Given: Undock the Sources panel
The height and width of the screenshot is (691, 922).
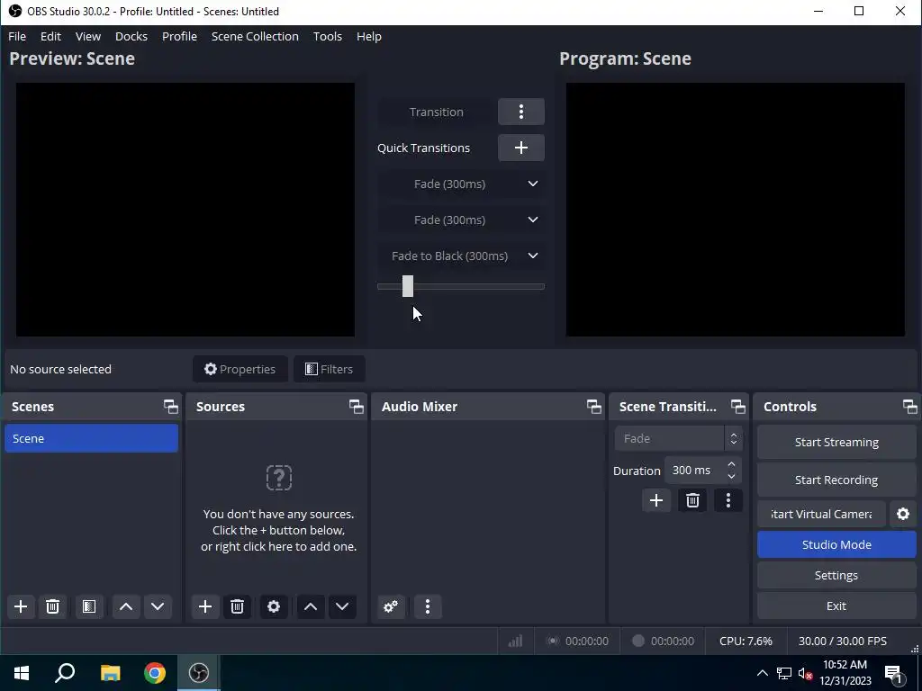Looking at the screenshot, I should click(356, 406).
